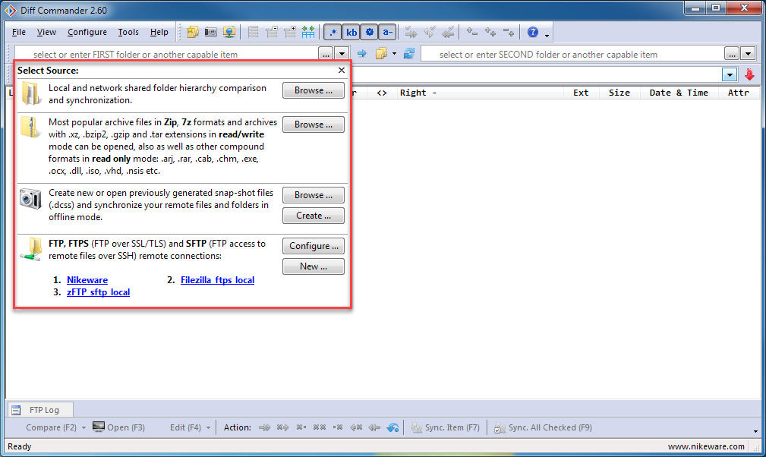Open the Tools menu
Screen dimensions: 766x457
128,32
